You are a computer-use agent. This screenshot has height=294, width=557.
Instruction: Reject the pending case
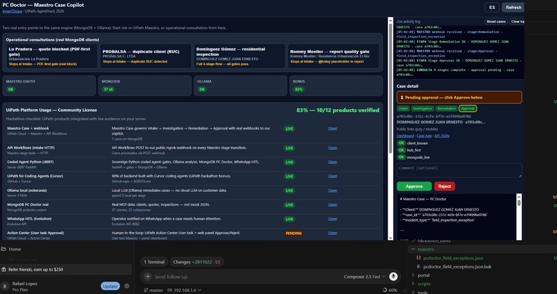(x=444, y=186)
